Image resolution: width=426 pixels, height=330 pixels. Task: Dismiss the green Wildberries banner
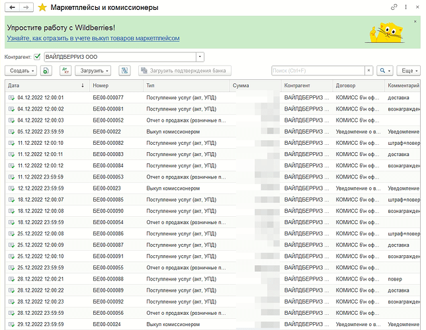pyautogui.click(x=415, y=21)
